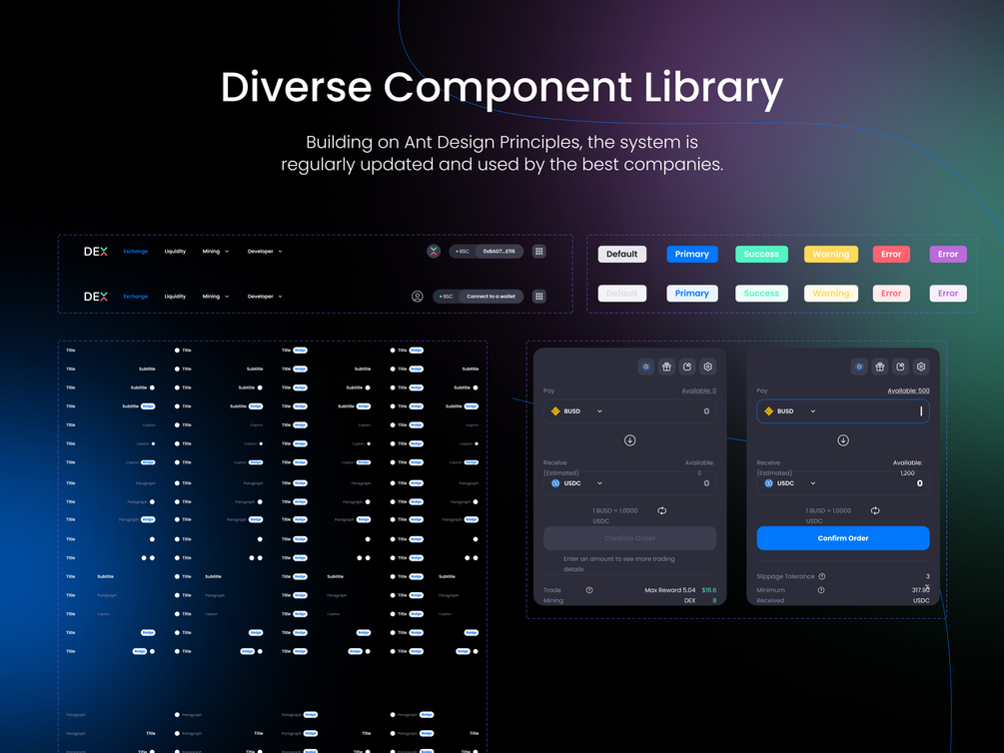The width and height of the screenshot is (1004, 753).
Task: Focus the active BUSD amount field with cursor
Action: (843, 411)
